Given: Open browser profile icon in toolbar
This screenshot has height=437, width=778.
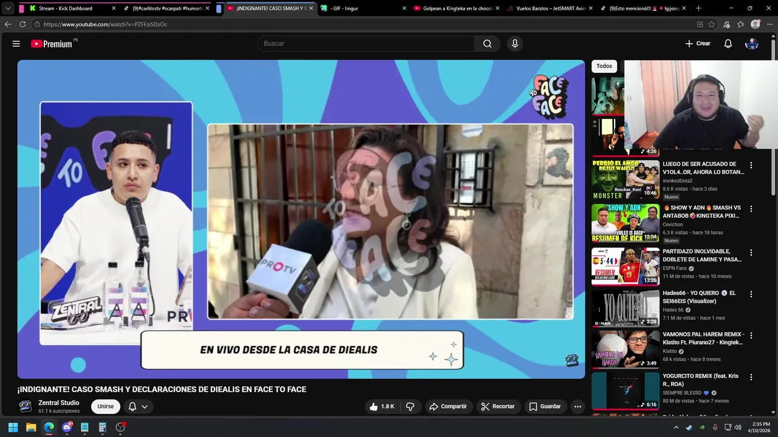Looking at the screenshot, I should [x=756, y=24].
